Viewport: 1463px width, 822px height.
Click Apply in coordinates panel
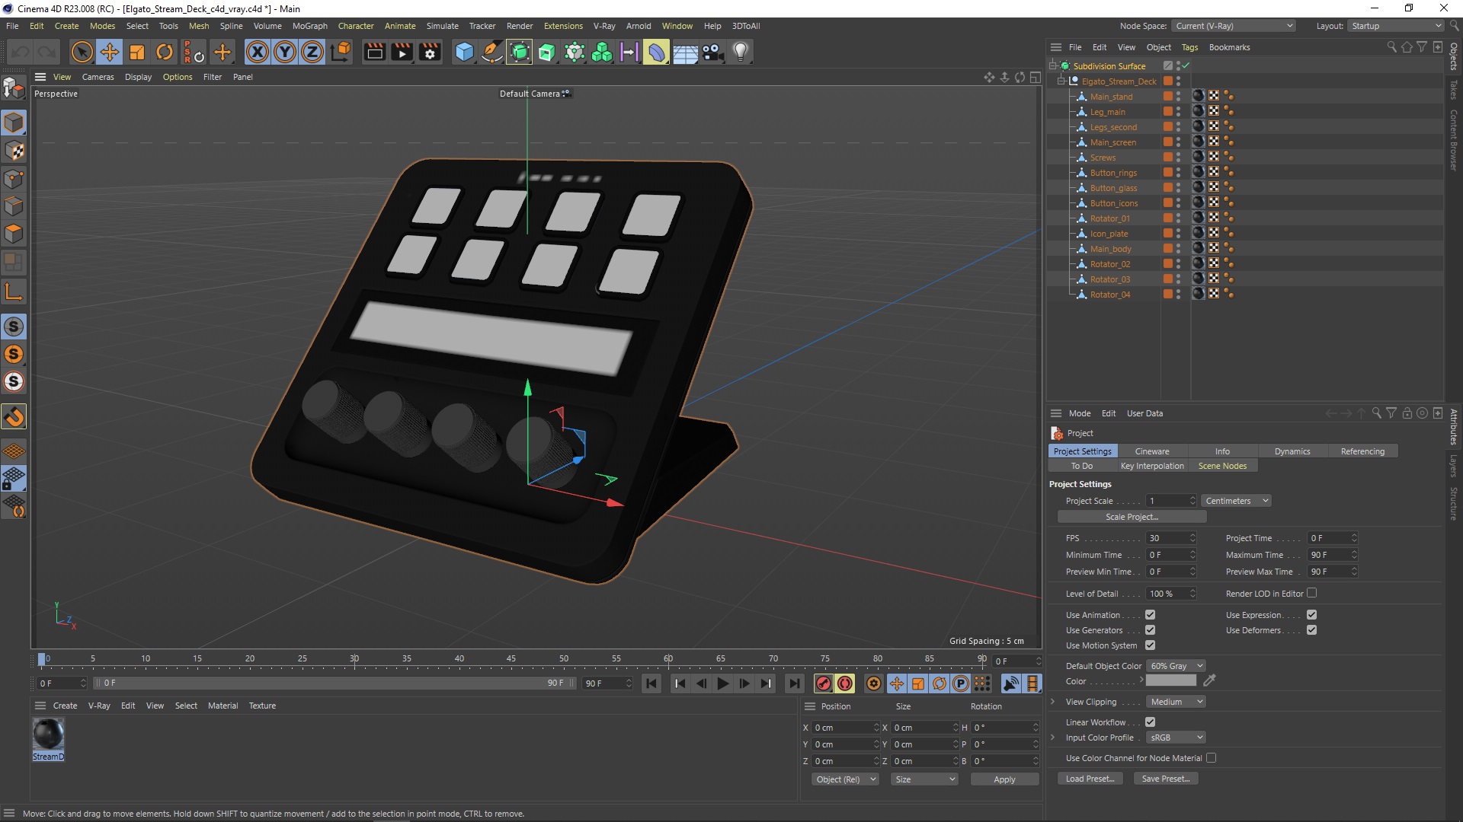pos(1004,779)
